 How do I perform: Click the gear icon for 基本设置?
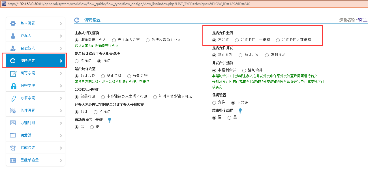coord(13,23)
